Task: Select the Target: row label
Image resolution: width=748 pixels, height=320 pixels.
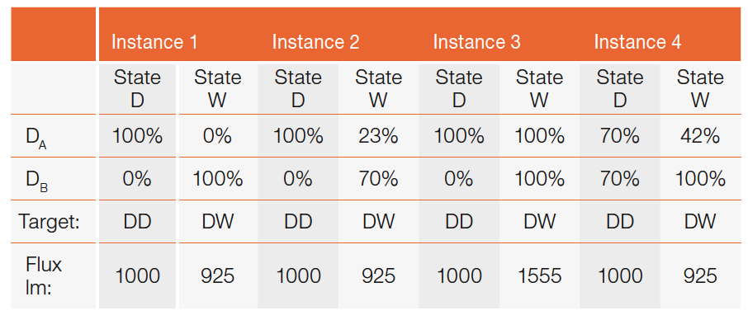Action: coord(49,221)
